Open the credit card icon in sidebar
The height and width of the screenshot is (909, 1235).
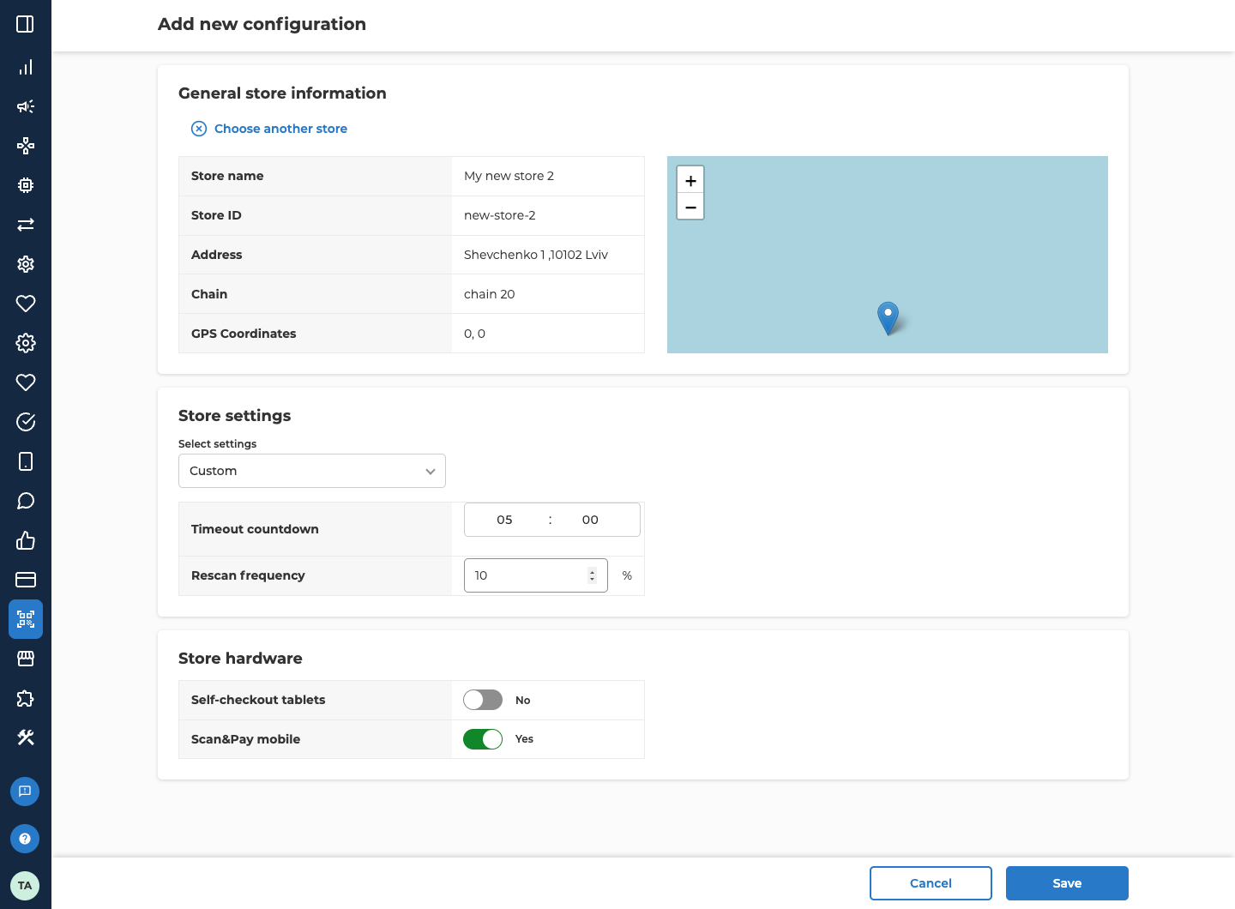pyautogui.click(x=26, y=580)
